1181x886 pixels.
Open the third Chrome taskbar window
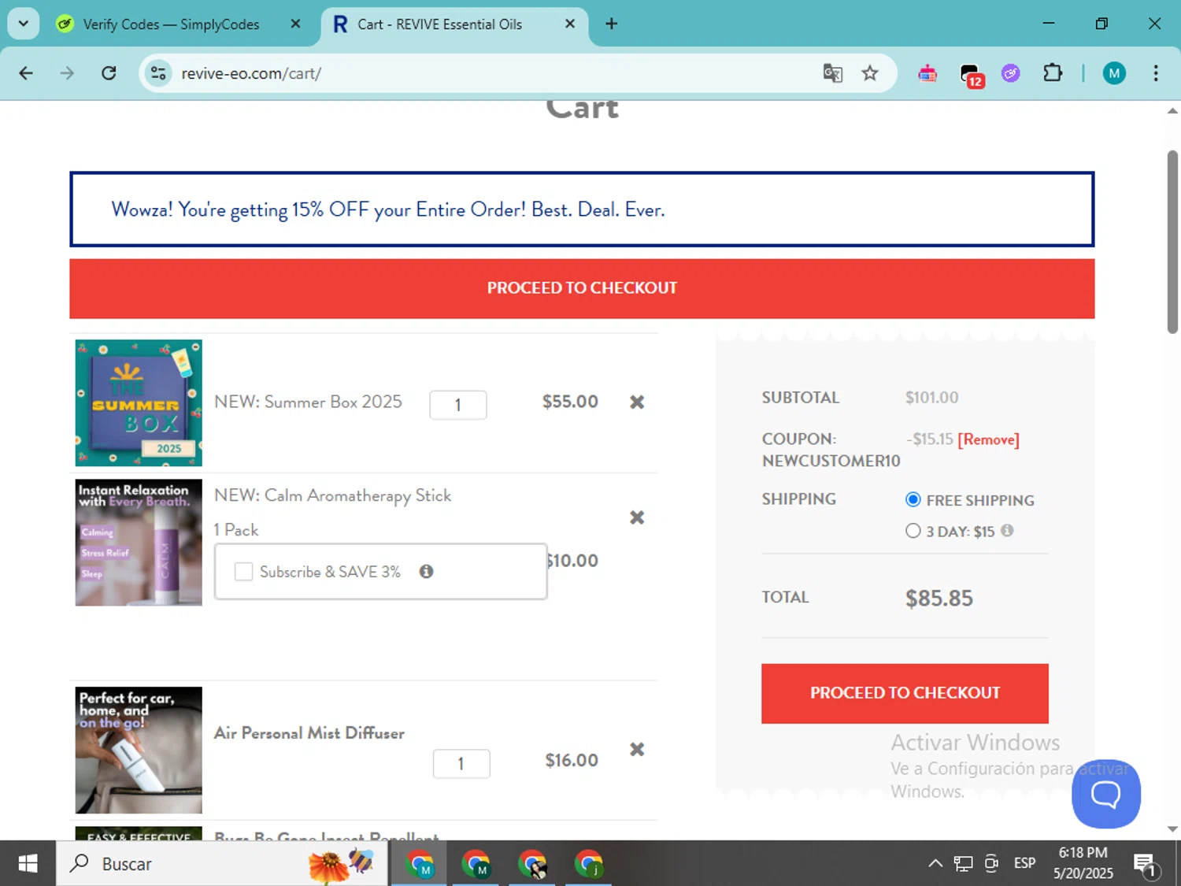[532, 864]
